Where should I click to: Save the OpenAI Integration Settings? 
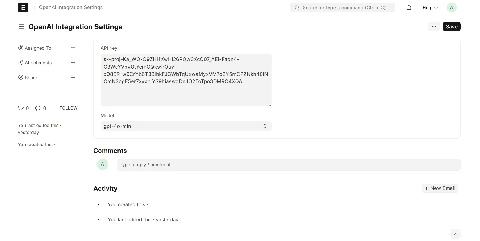tap(452, 27)
